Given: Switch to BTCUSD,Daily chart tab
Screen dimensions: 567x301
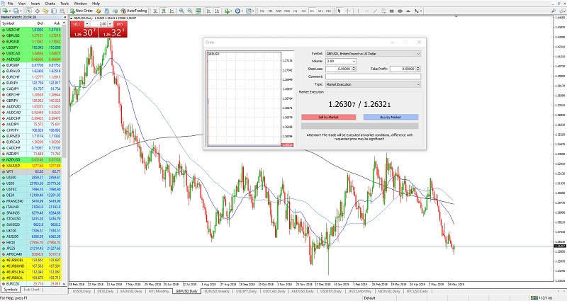Looking at the screenshot, I should tap(417, 291).
